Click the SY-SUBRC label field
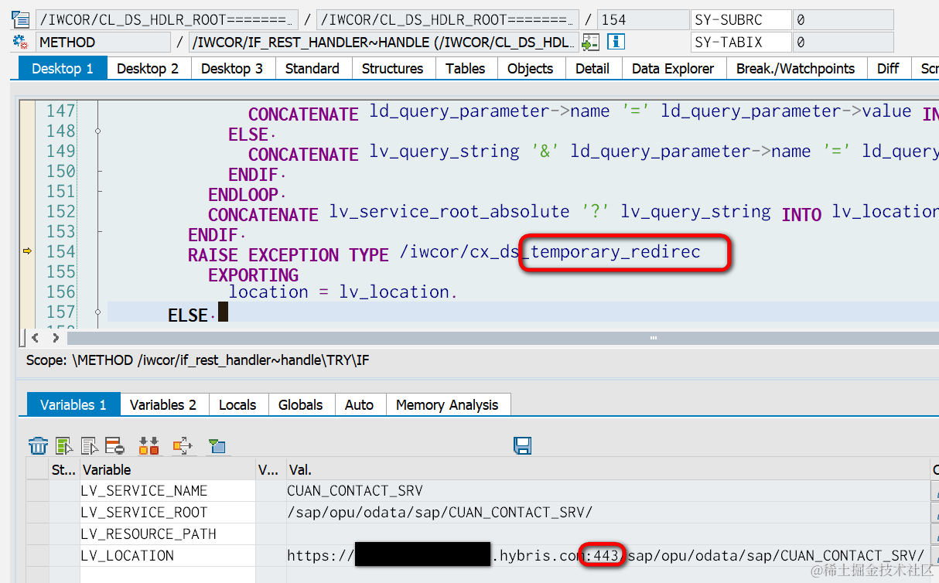Image resolution: width=939 pixels, height=583 pixels. tap(741, 20)
